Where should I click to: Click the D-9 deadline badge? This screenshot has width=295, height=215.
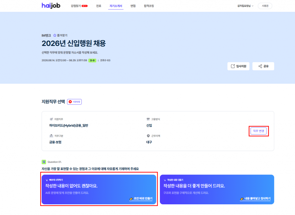point(92,60)
